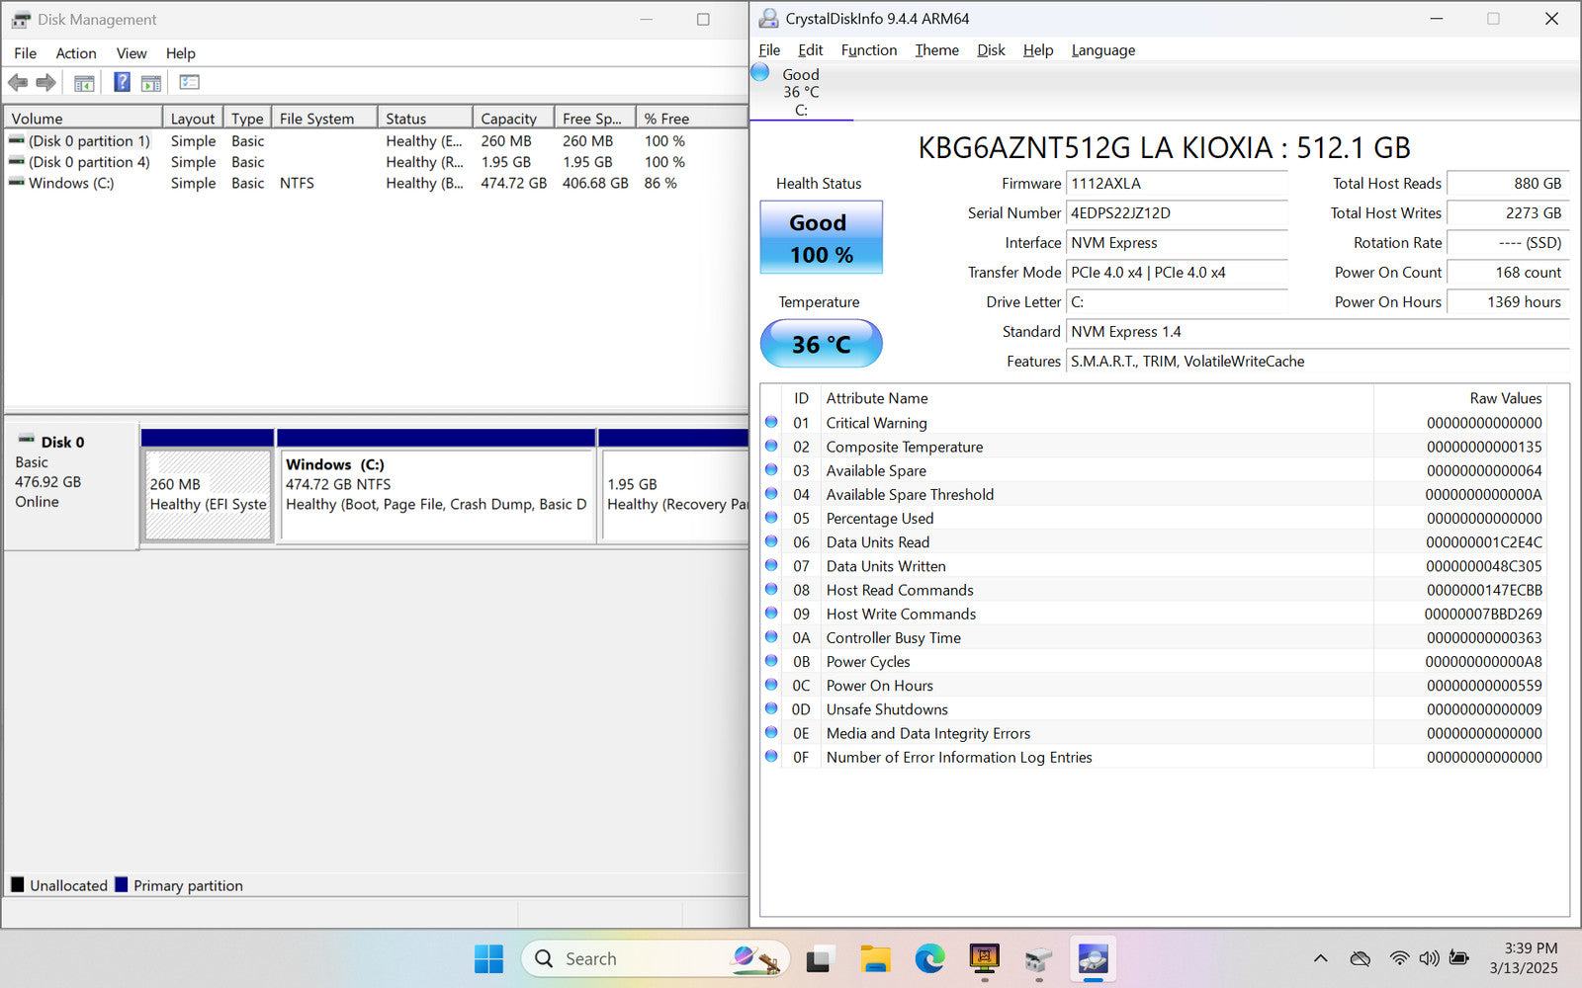Open CrystalDiskInfo Disk menu
The width and height of the screenshot is (1582, 988).
(991, 50)
